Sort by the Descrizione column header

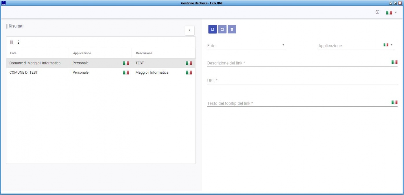tap(163, 53)
